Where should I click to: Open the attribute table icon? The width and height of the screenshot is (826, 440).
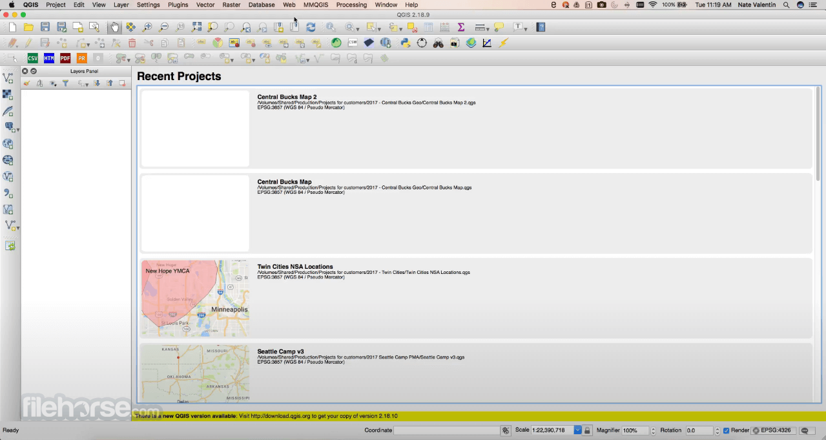[x=428, y=27]
